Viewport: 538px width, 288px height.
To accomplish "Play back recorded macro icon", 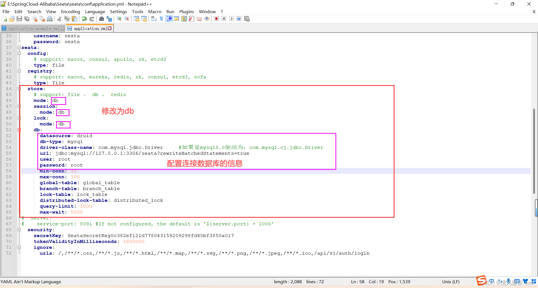I will coord(231,19).
